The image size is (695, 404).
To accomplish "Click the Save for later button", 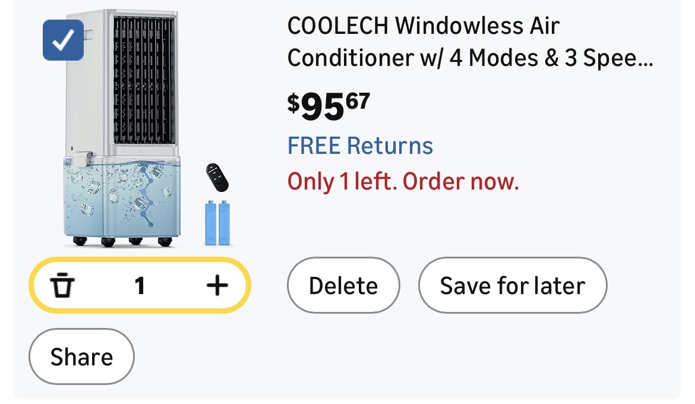I will (512, 286).
